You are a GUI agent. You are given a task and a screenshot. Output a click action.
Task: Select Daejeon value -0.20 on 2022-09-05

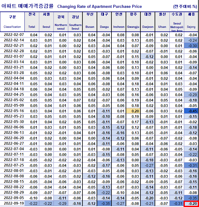[148, 198]
